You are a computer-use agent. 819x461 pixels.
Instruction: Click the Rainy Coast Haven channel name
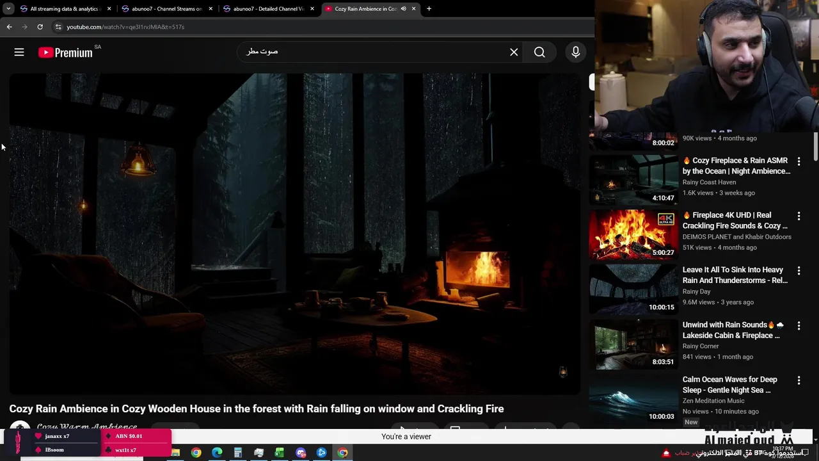709,182
